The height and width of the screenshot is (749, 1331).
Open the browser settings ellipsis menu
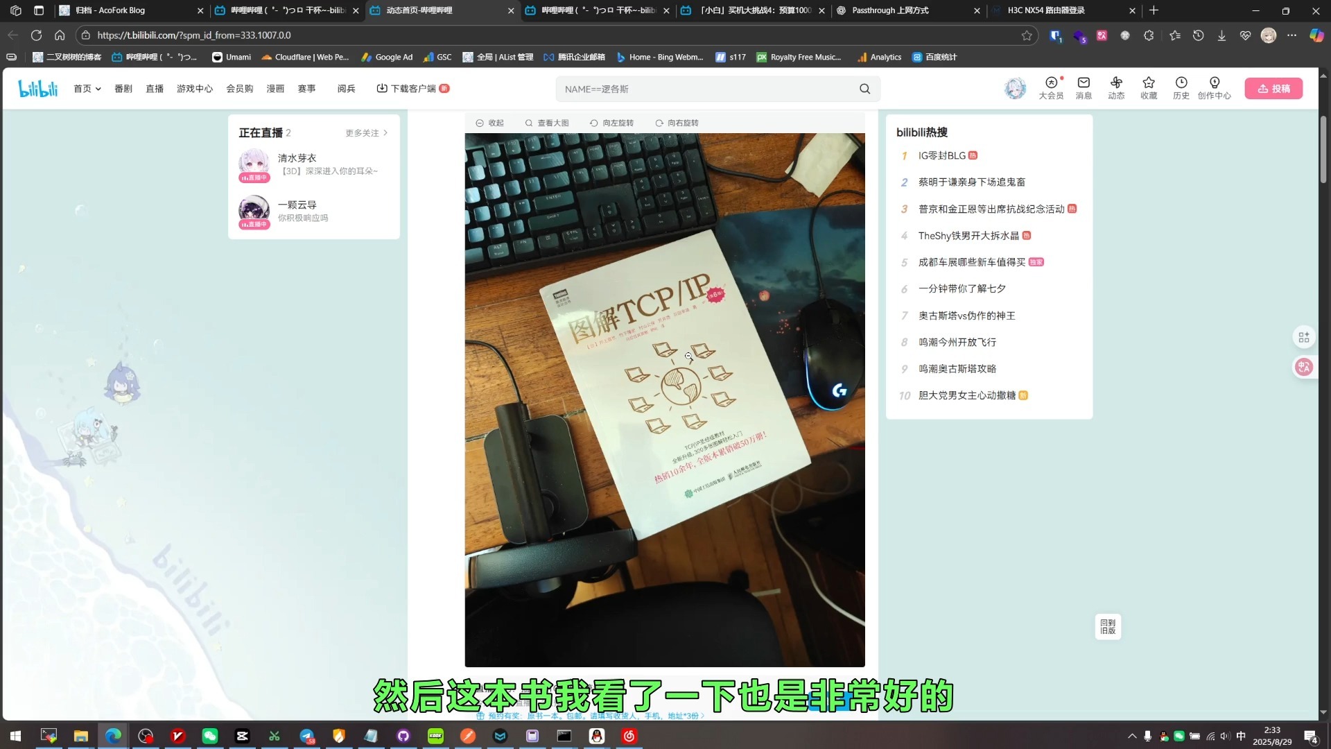coord(1292,35)
